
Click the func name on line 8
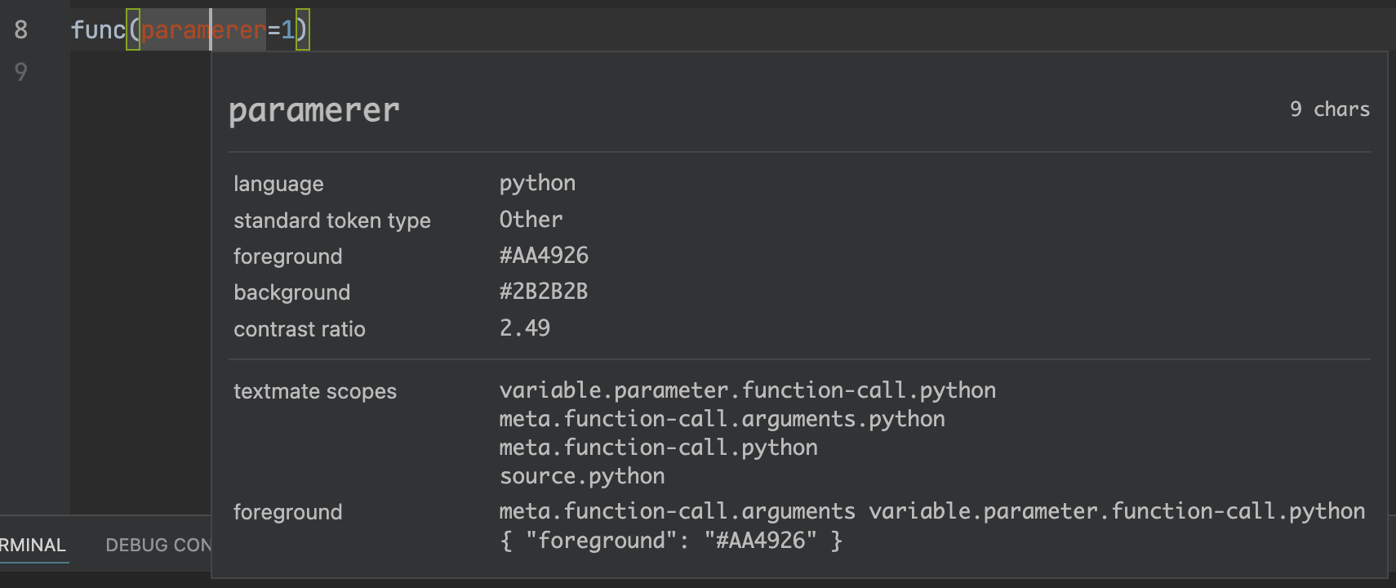97,30
